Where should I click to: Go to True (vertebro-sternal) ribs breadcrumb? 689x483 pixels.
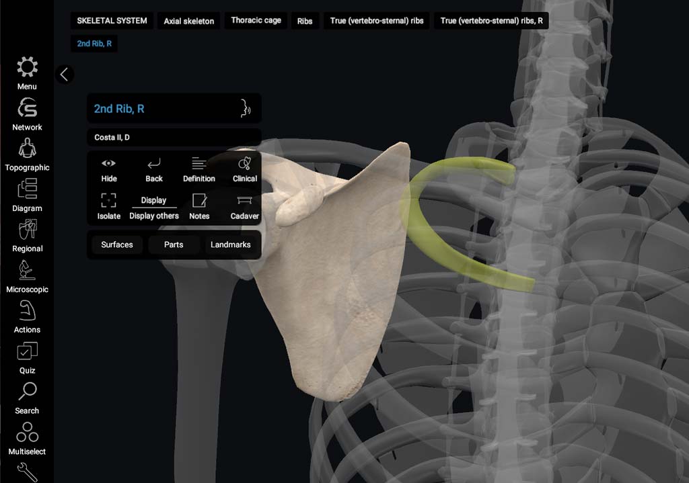pos(377,21)
